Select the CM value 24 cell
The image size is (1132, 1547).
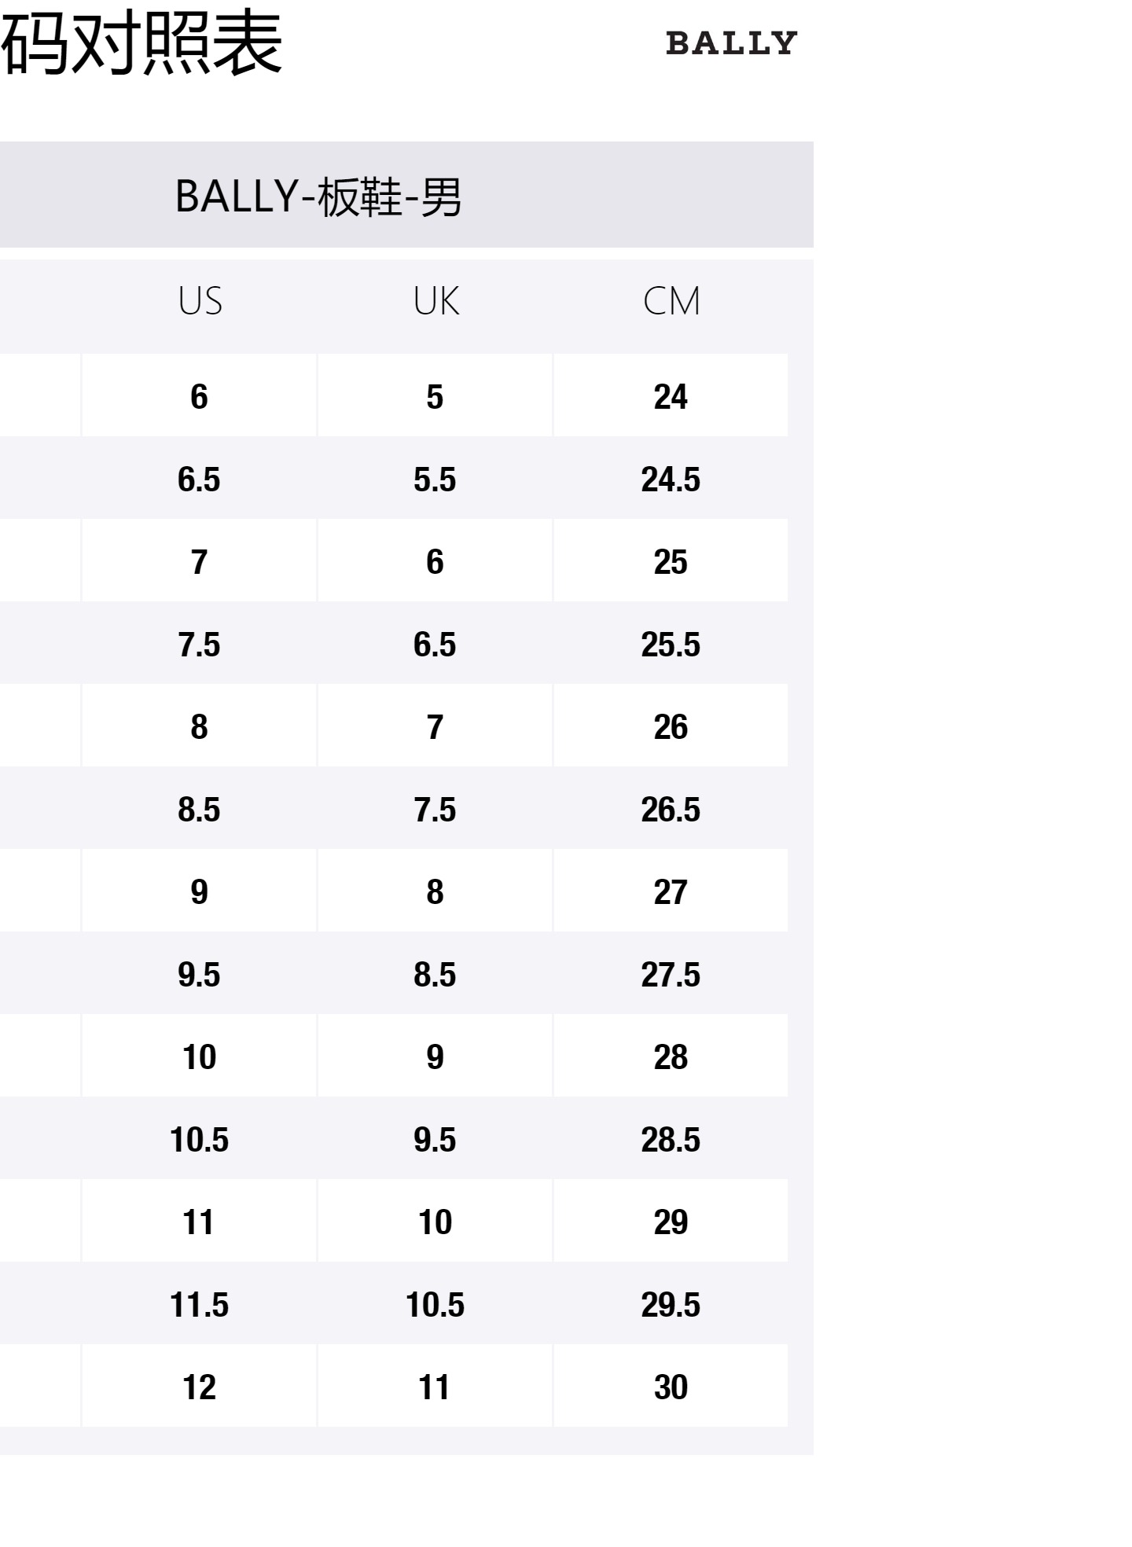(671, 396)
